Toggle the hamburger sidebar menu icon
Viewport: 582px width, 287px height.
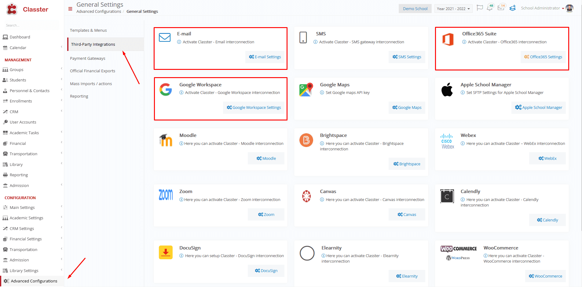(x=70, y=9)
